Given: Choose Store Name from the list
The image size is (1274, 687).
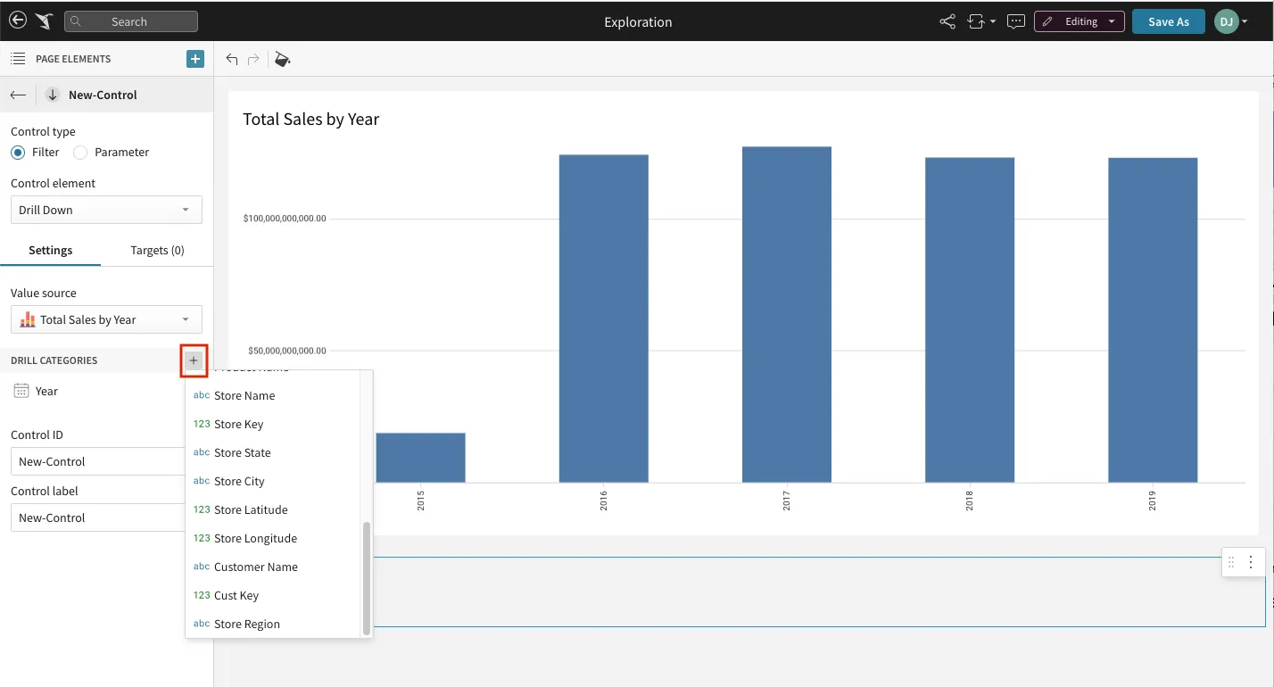Looking at the screenshot, I should click(x=273, y=395).
